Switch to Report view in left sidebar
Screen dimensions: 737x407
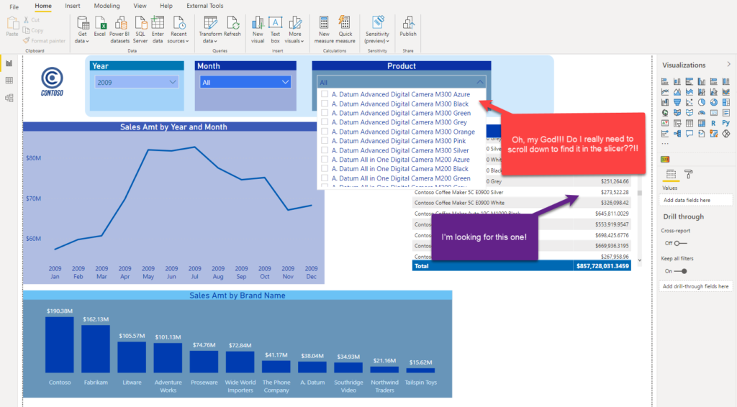click(9, 63)
